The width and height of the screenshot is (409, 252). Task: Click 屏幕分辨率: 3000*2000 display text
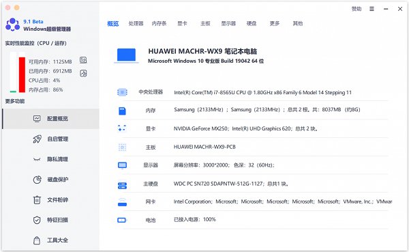click(224, 165)
